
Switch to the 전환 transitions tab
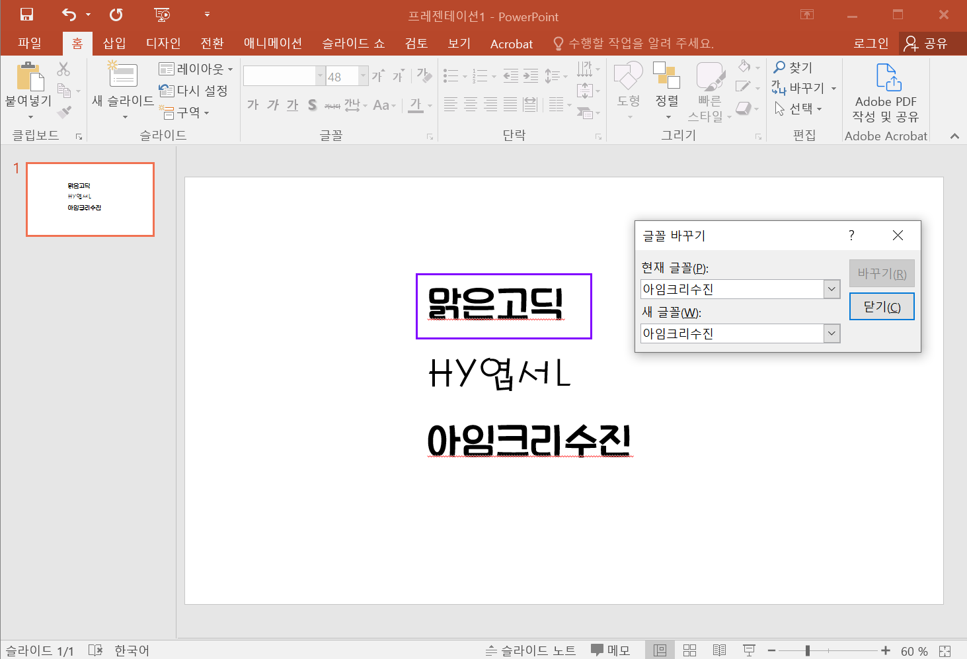tap(212, 43)
